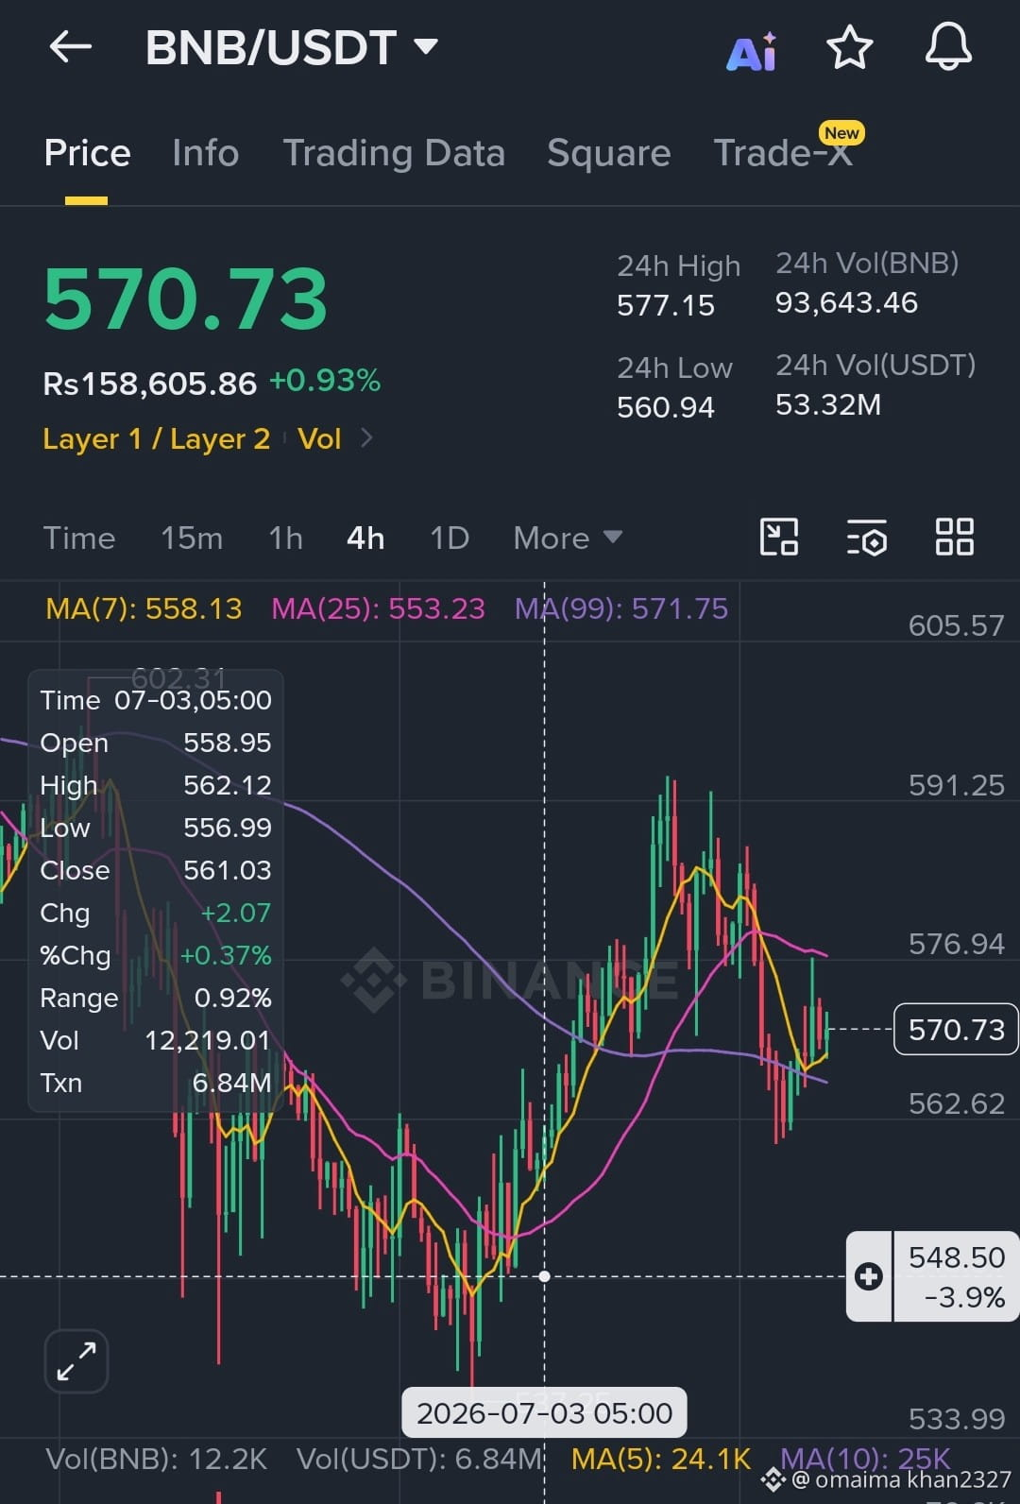Viewport: 1020px width, 1504px height.
Task: Open price alert bell icon
Action: click(948, 47)
